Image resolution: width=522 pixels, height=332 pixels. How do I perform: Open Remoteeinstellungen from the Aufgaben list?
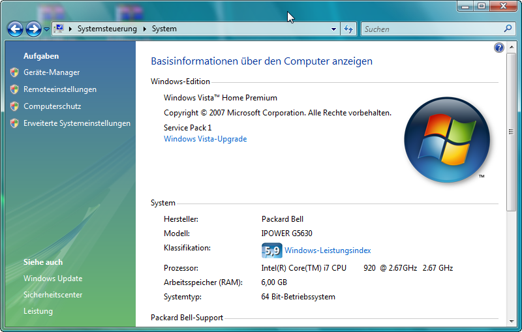[x=60, y=89]
